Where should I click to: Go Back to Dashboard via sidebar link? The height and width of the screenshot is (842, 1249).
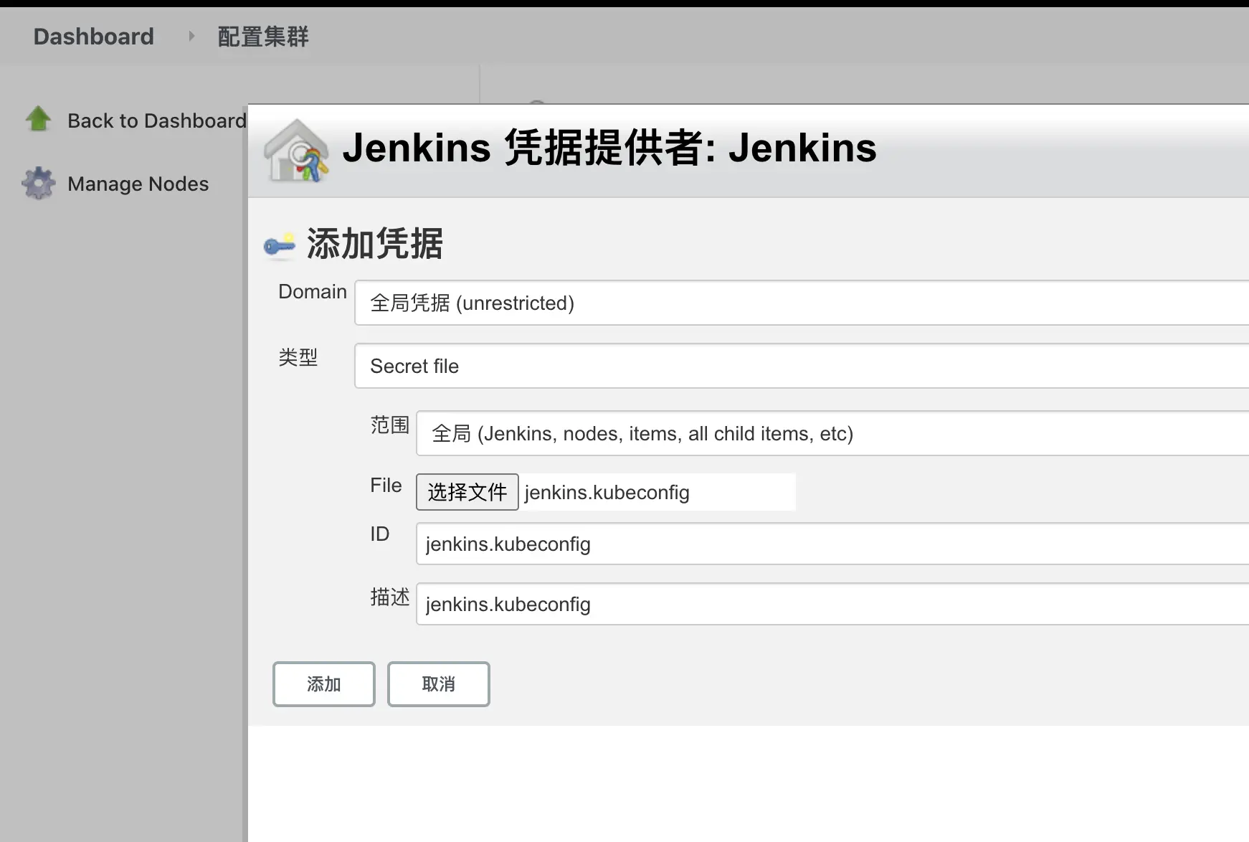coord(157,120)
